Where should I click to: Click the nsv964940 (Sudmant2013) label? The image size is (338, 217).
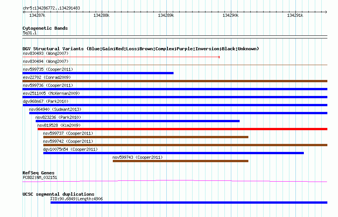coord(55,109)
